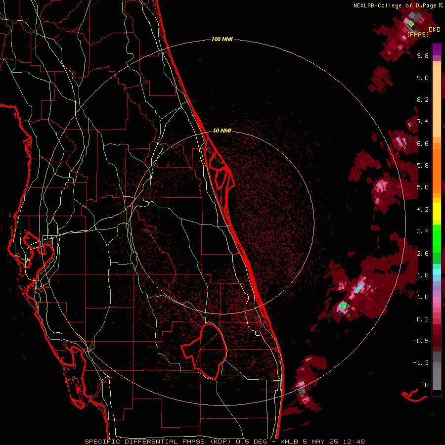This screenshot has width=445, height=445.
Task: Click the 7.4 scale value
Action: pos(423,122)
